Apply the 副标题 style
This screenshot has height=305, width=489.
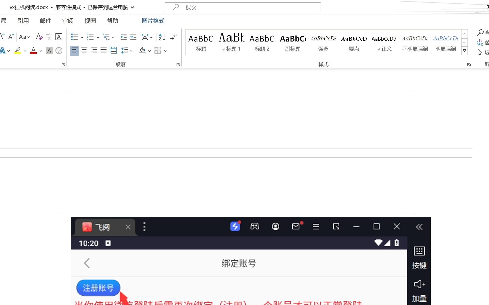click(293, 42)
